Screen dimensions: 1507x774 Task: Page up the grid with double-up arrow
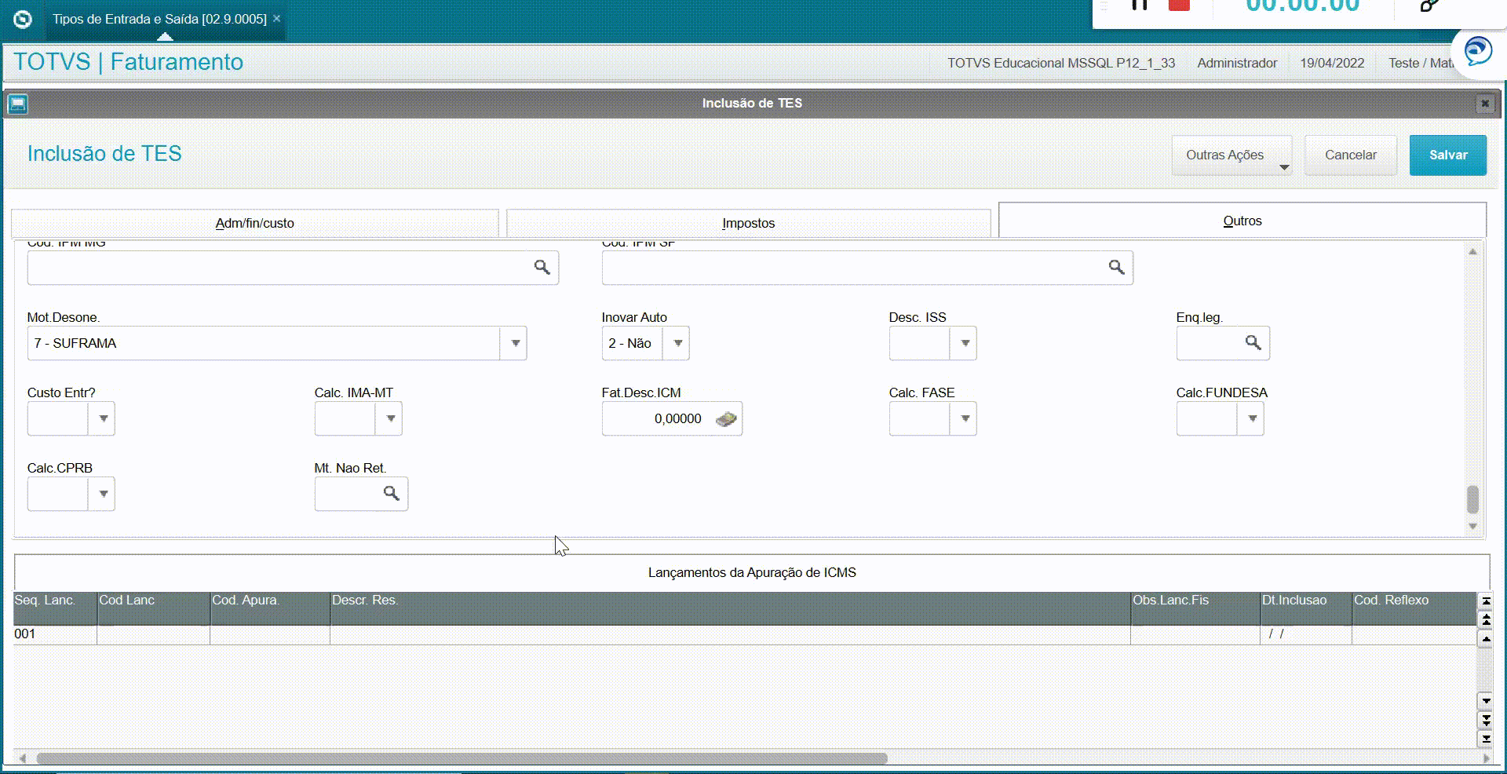click(x=1485, y=620)
